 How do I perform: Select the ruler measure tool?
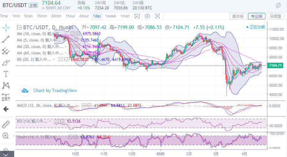(x=6, y=124)
